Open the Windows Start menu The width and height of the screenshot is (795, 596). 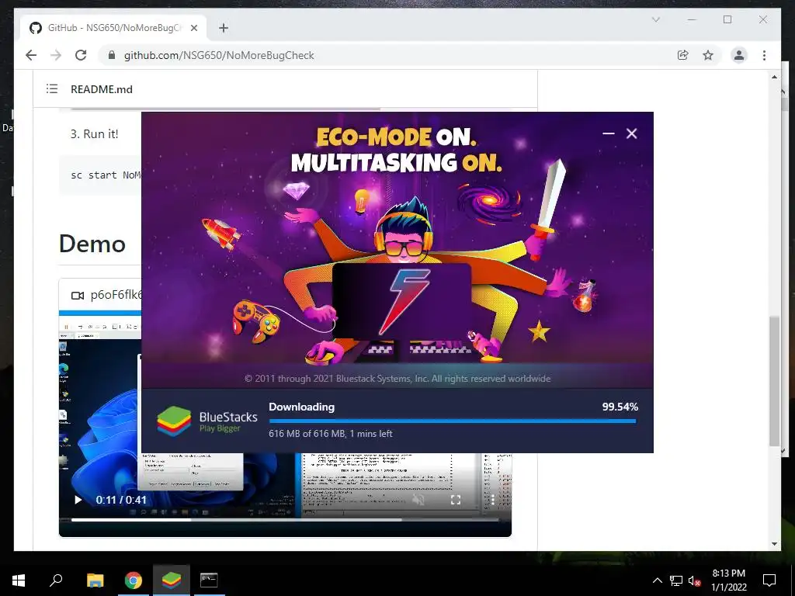(x=19, y=580)
